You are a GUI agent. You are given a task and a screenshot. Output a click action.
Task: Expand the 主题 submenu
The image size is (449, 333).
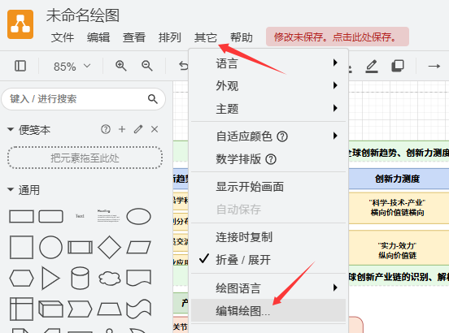coord(268,109)
